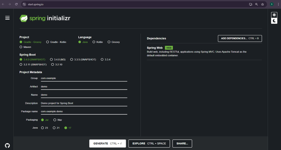This screenshot has width=281, height=150.
Task: Generate the project
Action: pyautogui.click(x=108, y=143)
